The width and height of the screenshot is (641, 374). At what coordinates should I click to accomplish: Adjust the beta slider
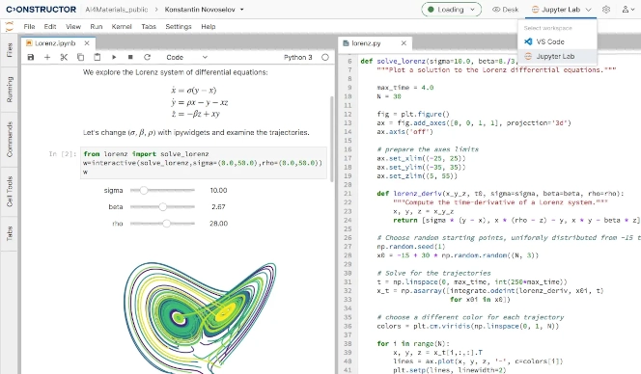pos(162,207)
